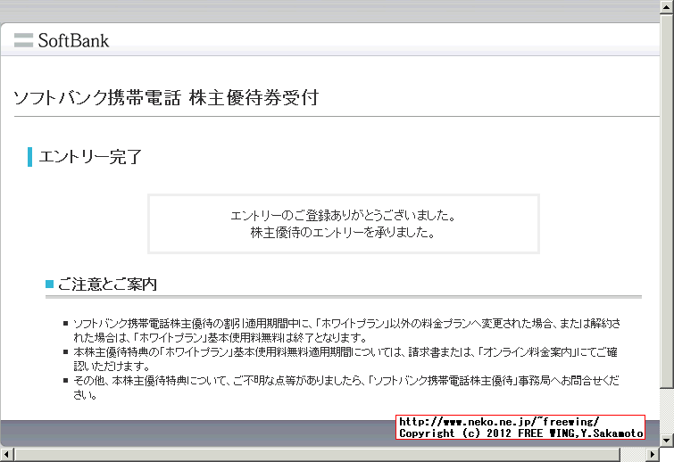Click the text エントリーのご登録ありがとうございました。
The width and height of the screenshot is (674, 462).
[x=343, y=215]
